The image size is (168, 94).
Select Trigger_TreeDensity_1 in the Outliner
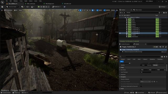click(x=134, y=28)
